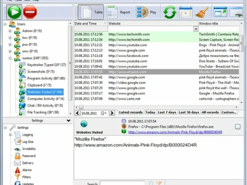Open File Tracking (38*/38) log

pyautogui.click(x=43, y=112)
